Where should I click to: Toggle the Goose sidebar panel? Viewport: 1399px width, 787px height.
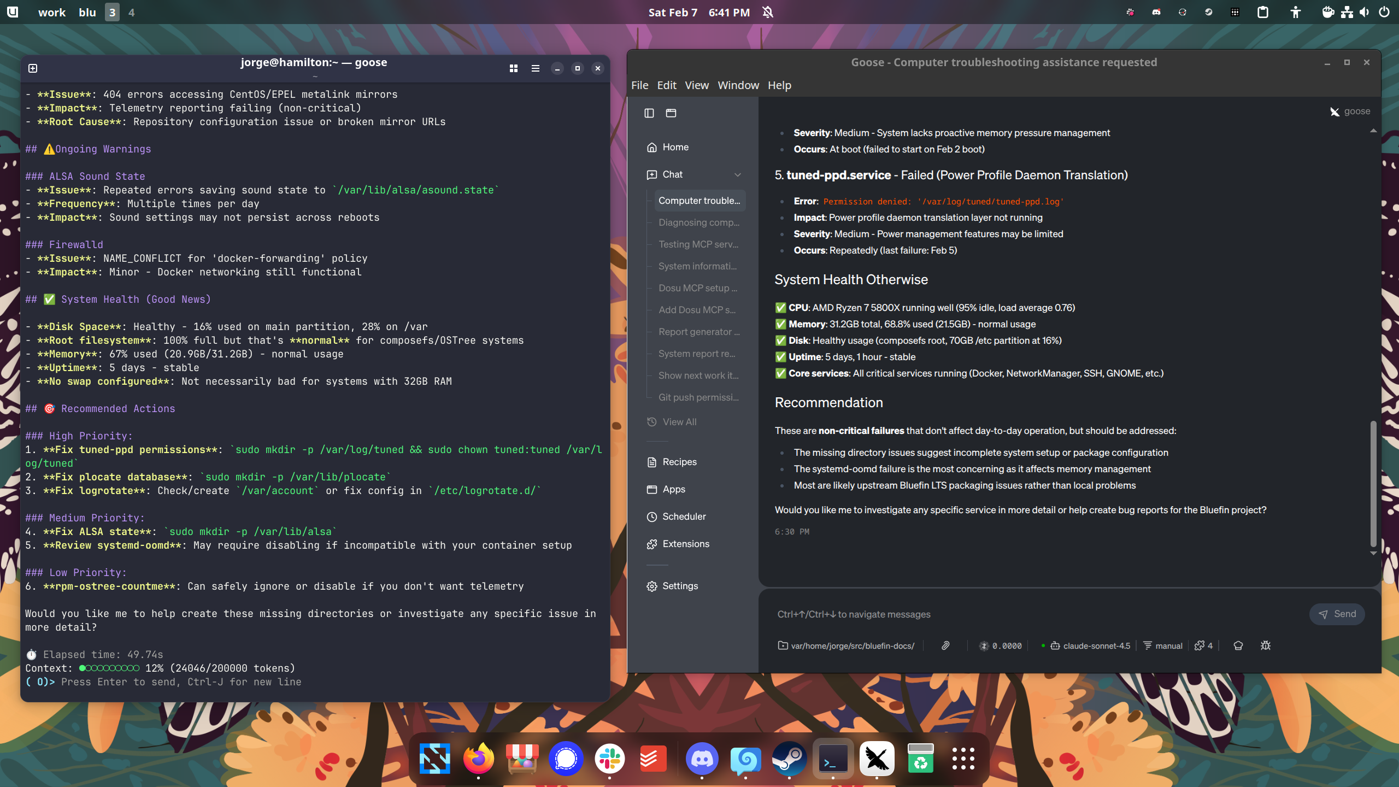point(649,113)
